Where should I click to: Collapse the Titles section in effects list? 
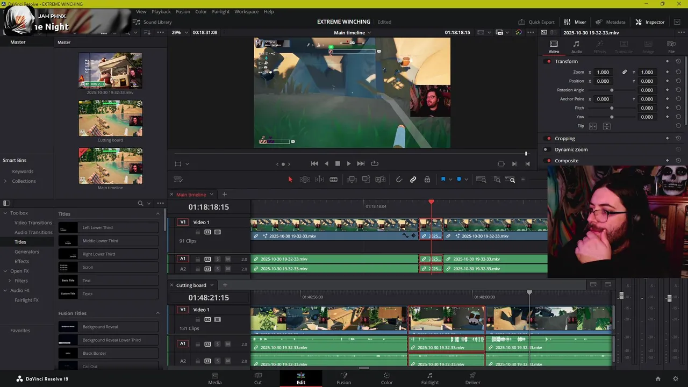click(157, 214)
